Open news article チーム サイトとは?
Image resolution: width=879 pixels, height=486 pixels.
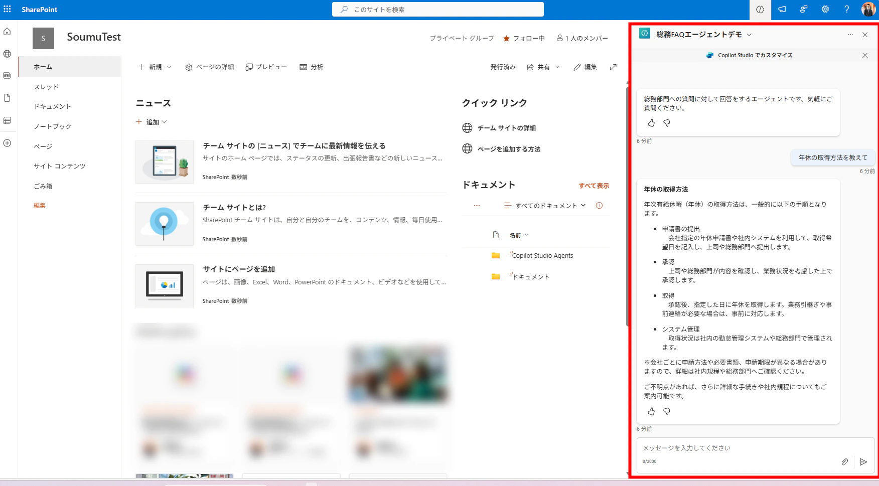[234, 207]
